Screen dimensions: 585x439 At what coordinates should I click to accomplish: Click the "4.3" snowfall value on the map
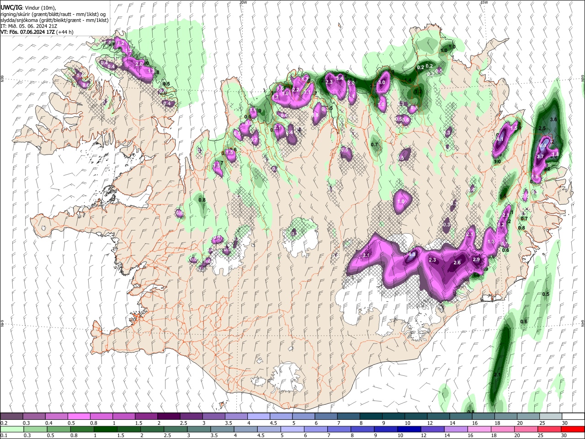[x=412, y=254]
